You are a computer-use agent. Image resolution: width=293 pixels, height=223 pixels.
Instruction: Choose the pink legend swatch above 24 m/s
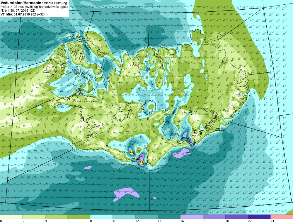[282, 217]
